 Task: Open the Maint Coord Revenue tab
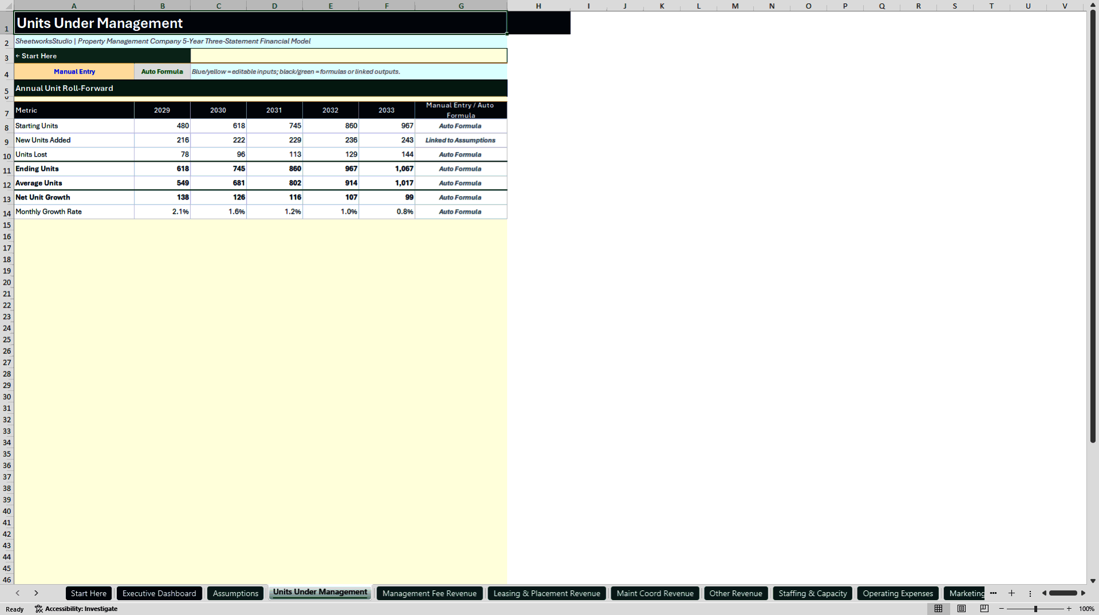[655, 593]
